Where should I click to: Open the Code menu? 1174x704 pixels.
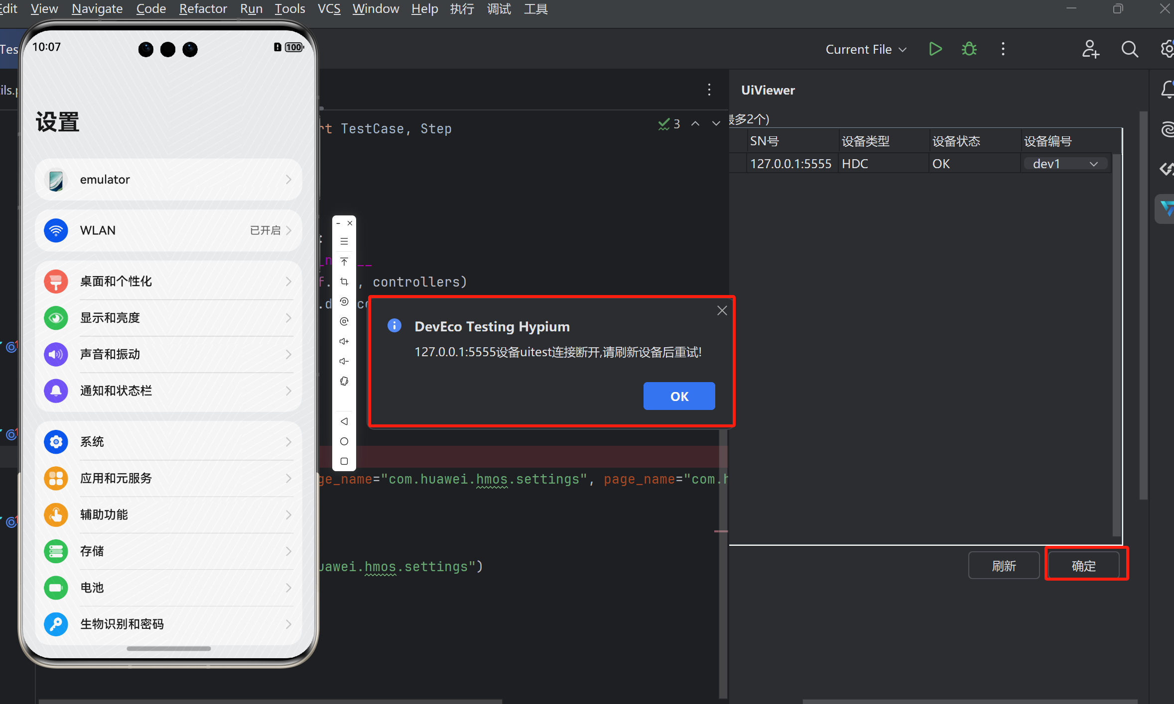(x=151, y=8)
